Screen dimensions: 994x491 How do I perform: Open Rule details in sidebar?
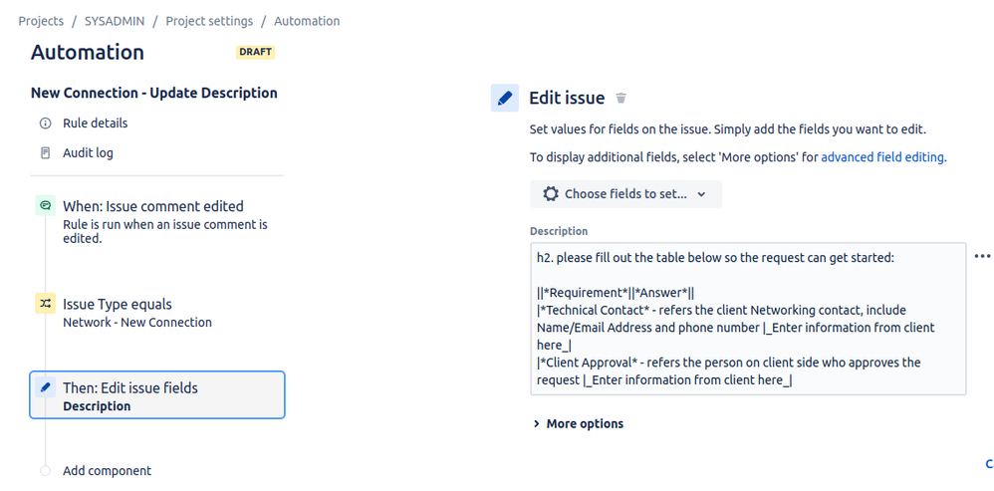tap(95, 123)
